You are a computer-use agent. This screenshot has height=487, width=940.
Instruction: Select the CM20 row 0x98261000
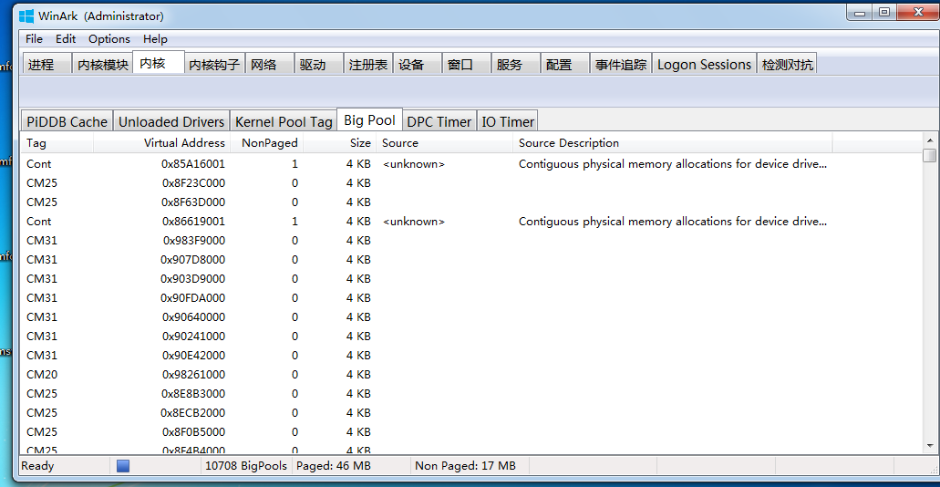click(471, 375)
